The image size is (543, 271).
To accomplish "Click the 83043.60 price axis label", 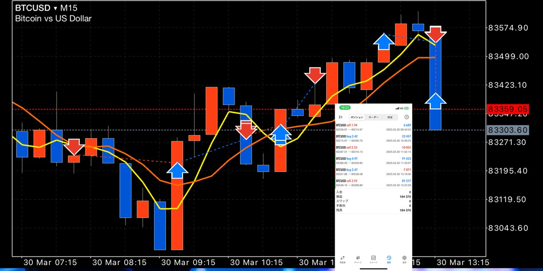I will pos(508,228).
